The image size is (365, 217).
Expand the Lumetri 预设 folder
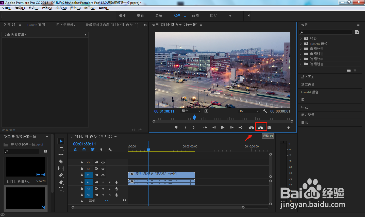(x=301, y=44)
